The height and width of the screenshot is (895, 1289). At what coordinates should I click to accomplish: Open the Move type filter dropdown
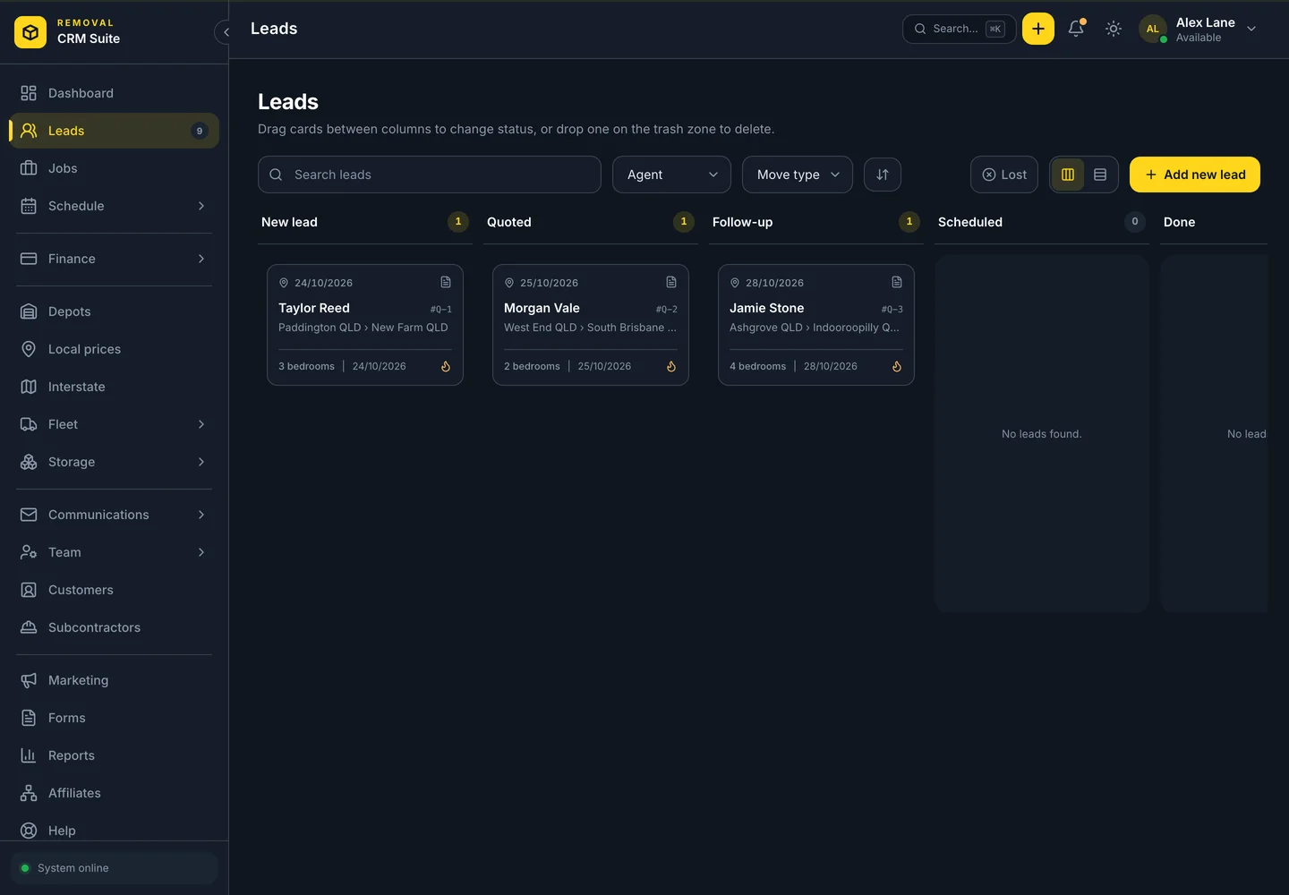pyautogui.click(x=798, y=175)
